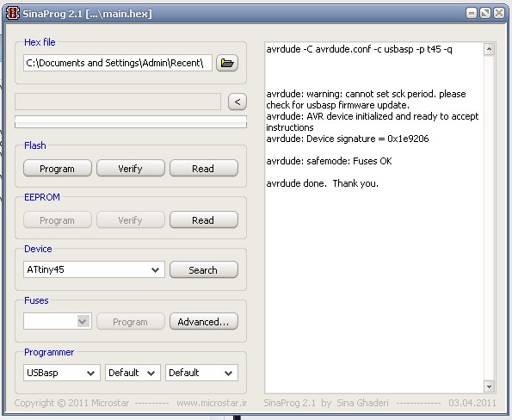Image resolution: width=512 pixels, height=420 pixels.
Task: Open the Fuses preset dropdown
Action: click(x=58, y=321)
